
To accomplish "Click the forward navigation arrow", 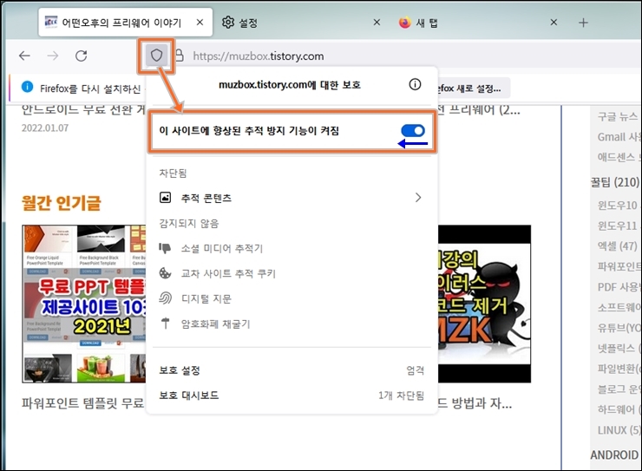I will pos(53,56).
